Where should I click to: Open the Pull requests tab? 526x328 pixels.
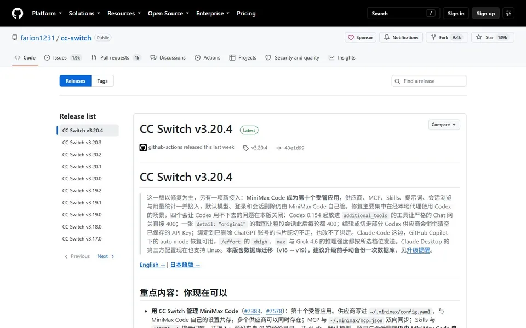pyautogui.click(x=116, y=57)
